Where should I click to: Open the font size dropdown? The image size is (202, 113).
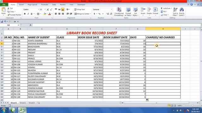[45, 10]
